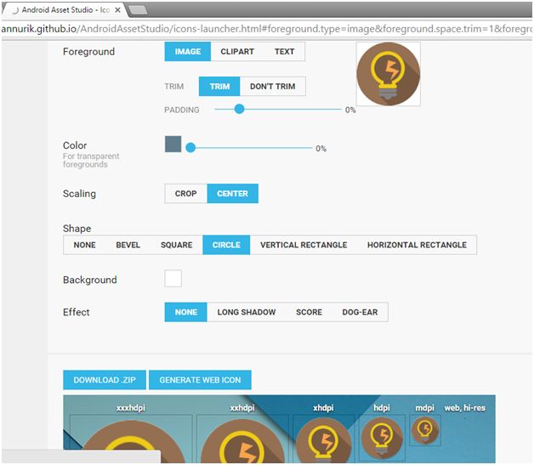Choose the NONE shape
This screenshot has width=534, height=465.
click(x=85, y=245)
